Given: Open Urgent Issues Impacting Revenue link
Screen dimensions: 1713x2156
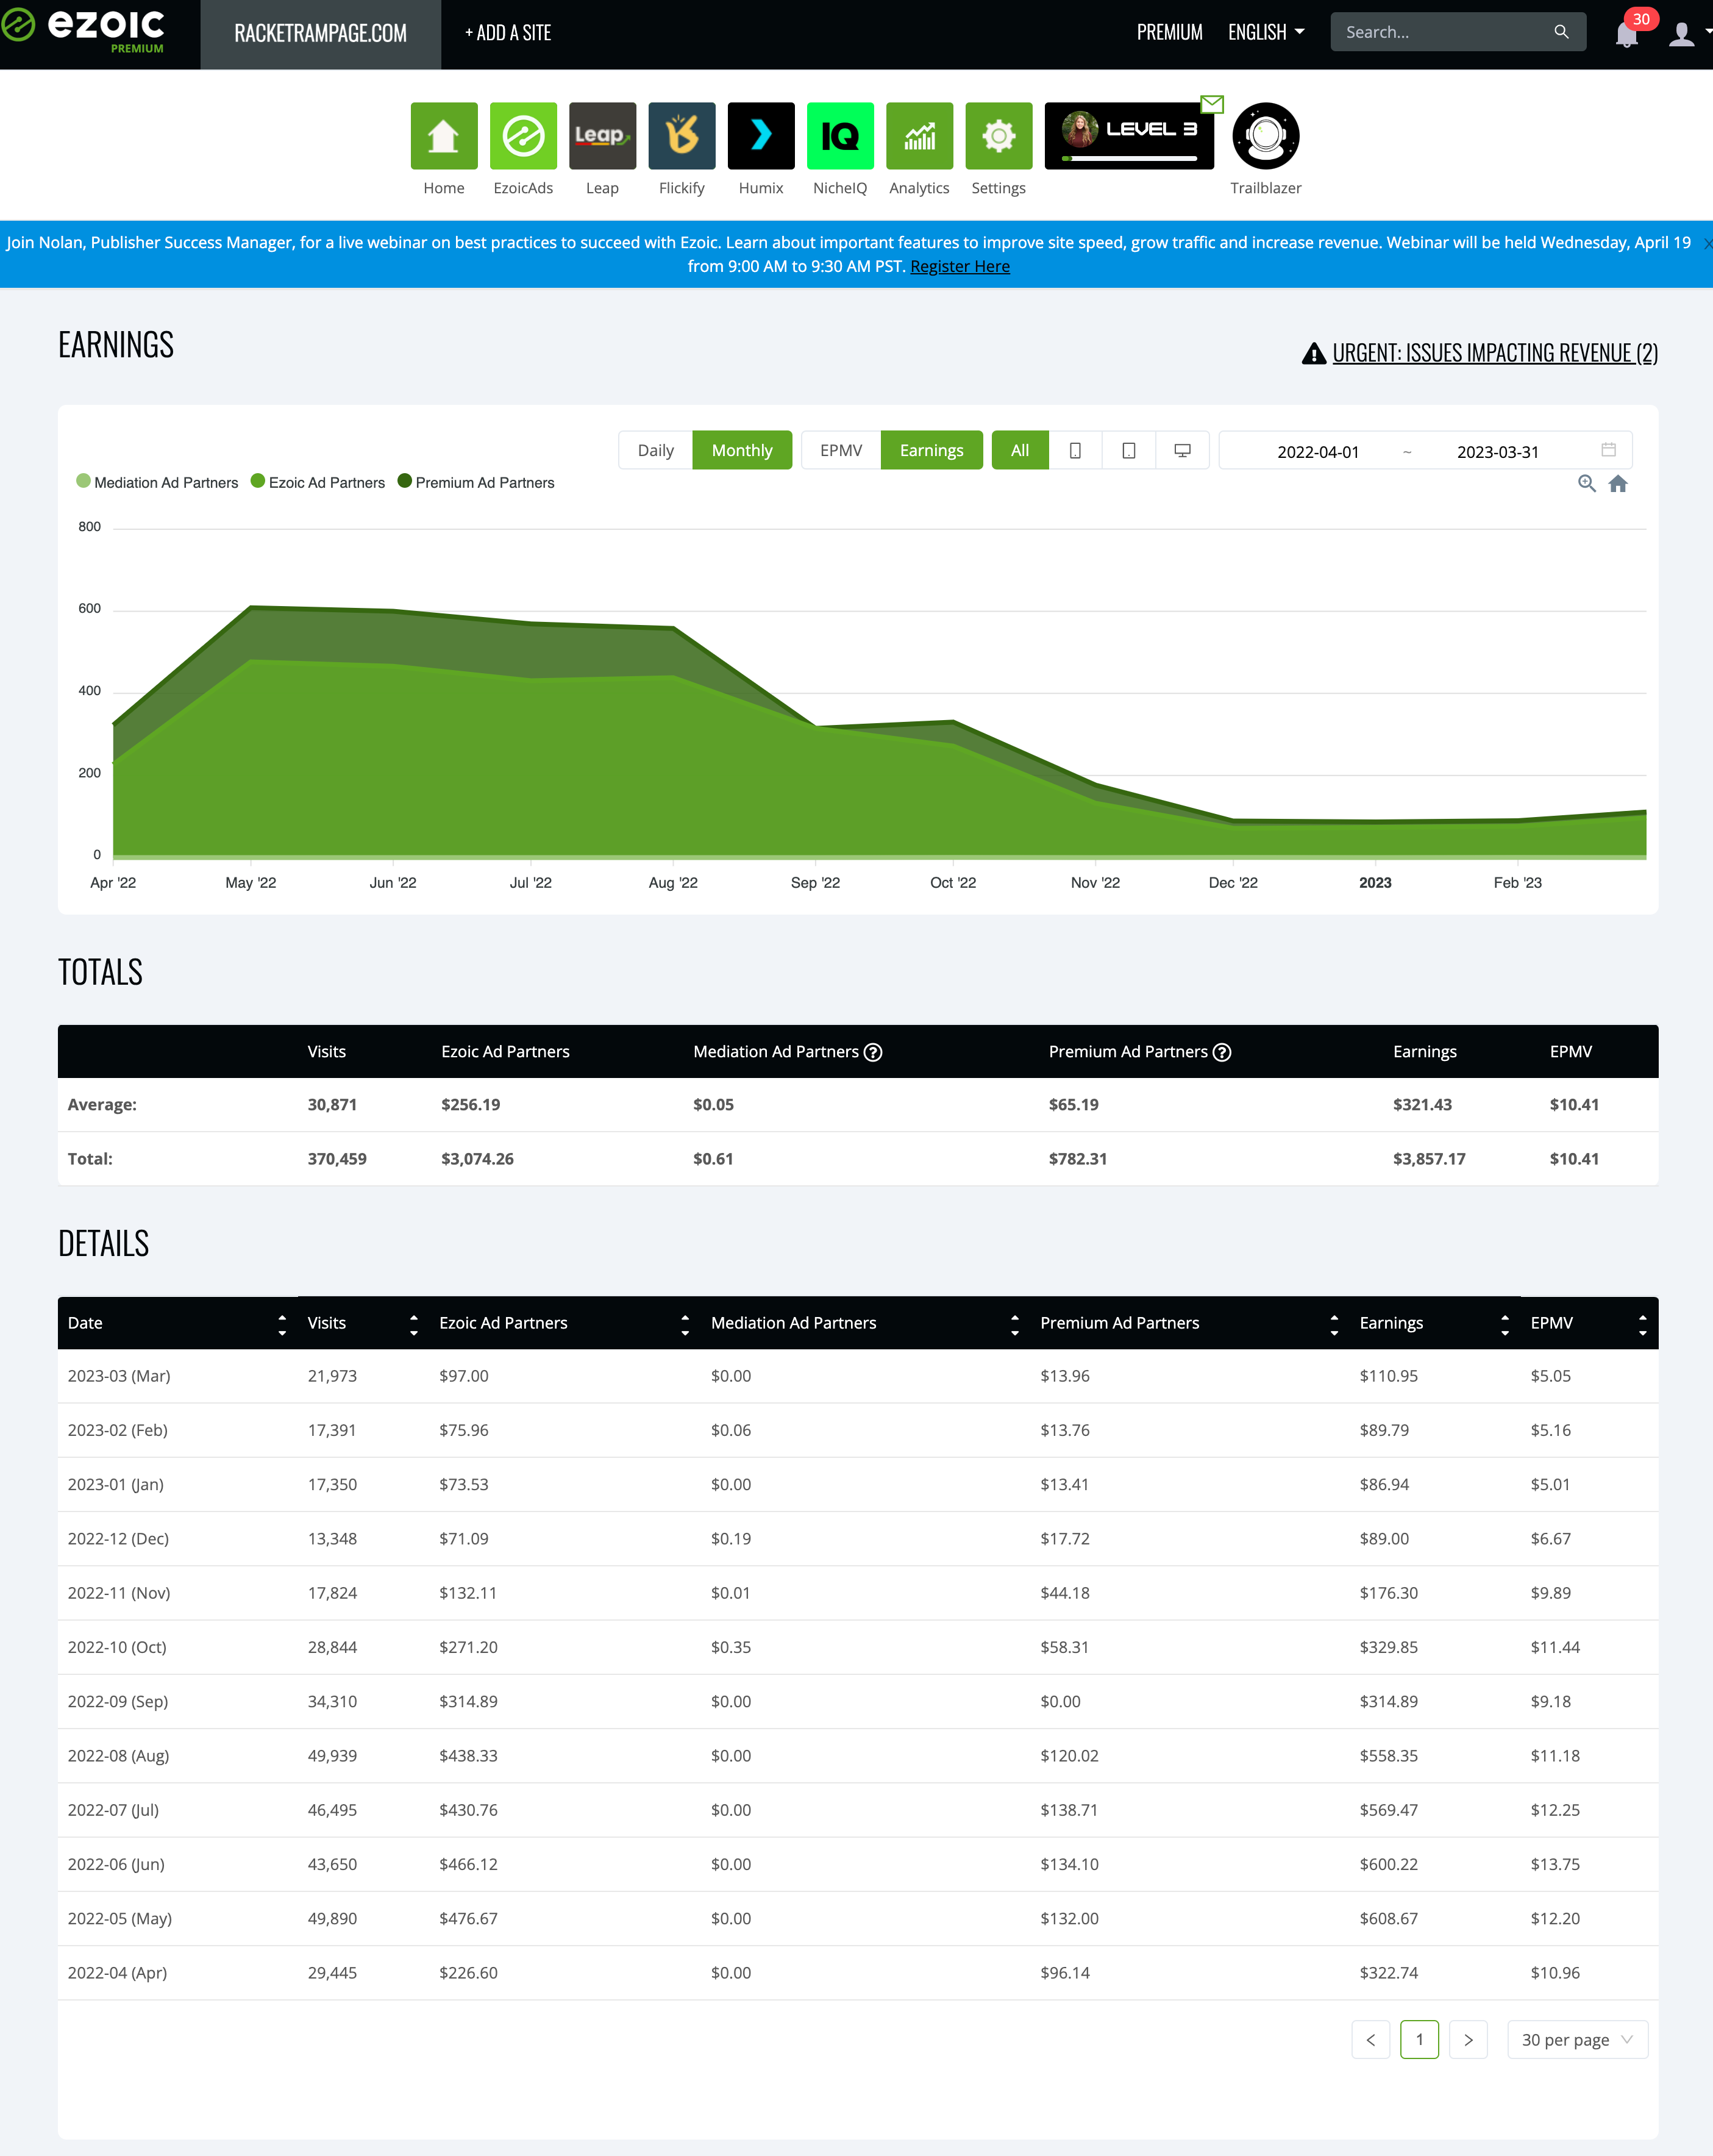Looking at the screenshot, I should [1495, 353].
